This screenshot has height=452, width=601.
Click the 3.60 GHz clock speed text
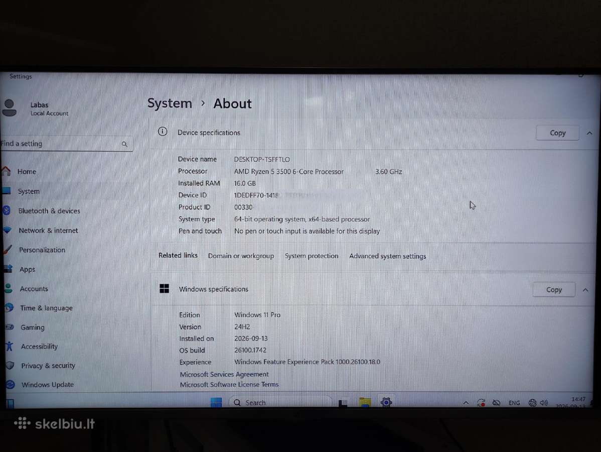[388, 172]
